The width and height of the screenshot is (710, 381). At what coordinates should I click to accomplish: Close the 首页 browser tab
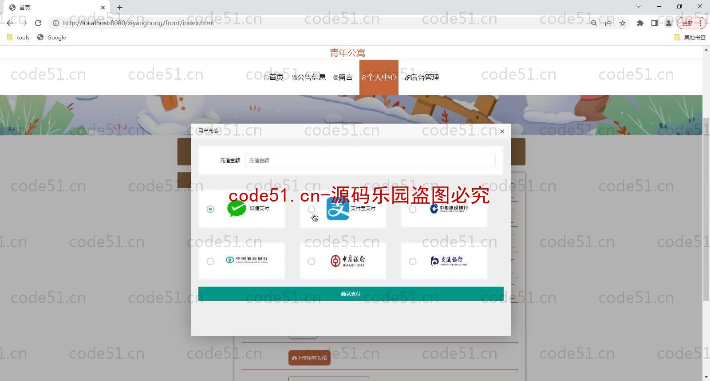103,8
